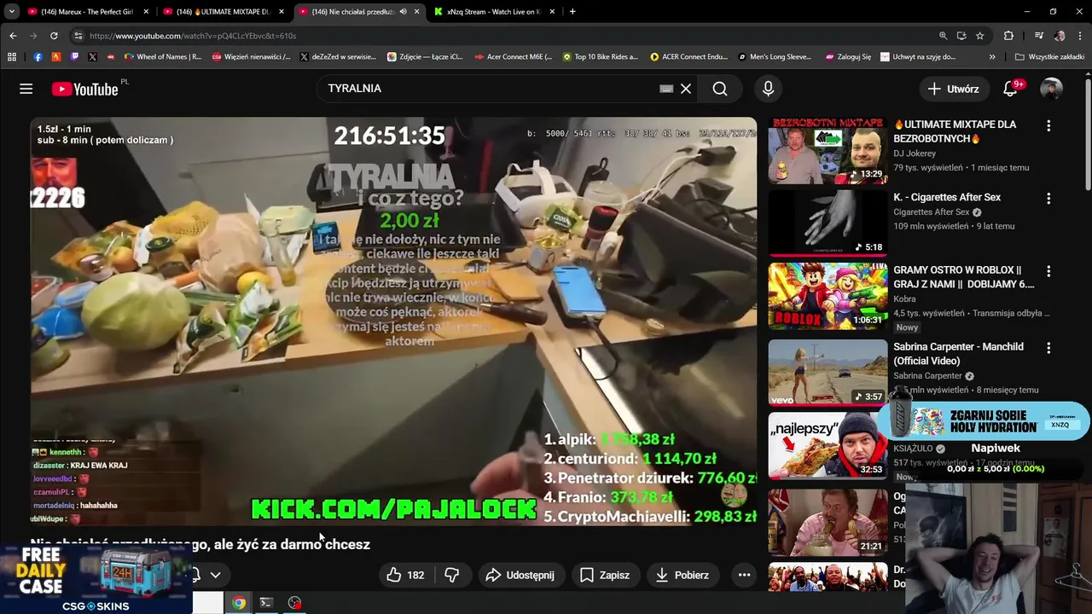Close the xNzq Stream tab
Viewport: 1092px width, 614px height.
(553, 12)
